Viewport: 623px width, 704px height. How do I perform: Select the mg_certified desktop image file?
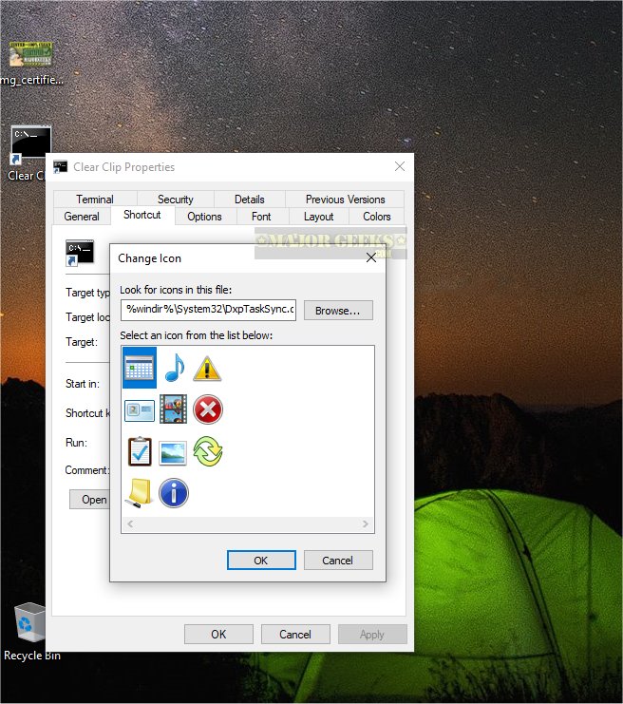click(31, 54)
